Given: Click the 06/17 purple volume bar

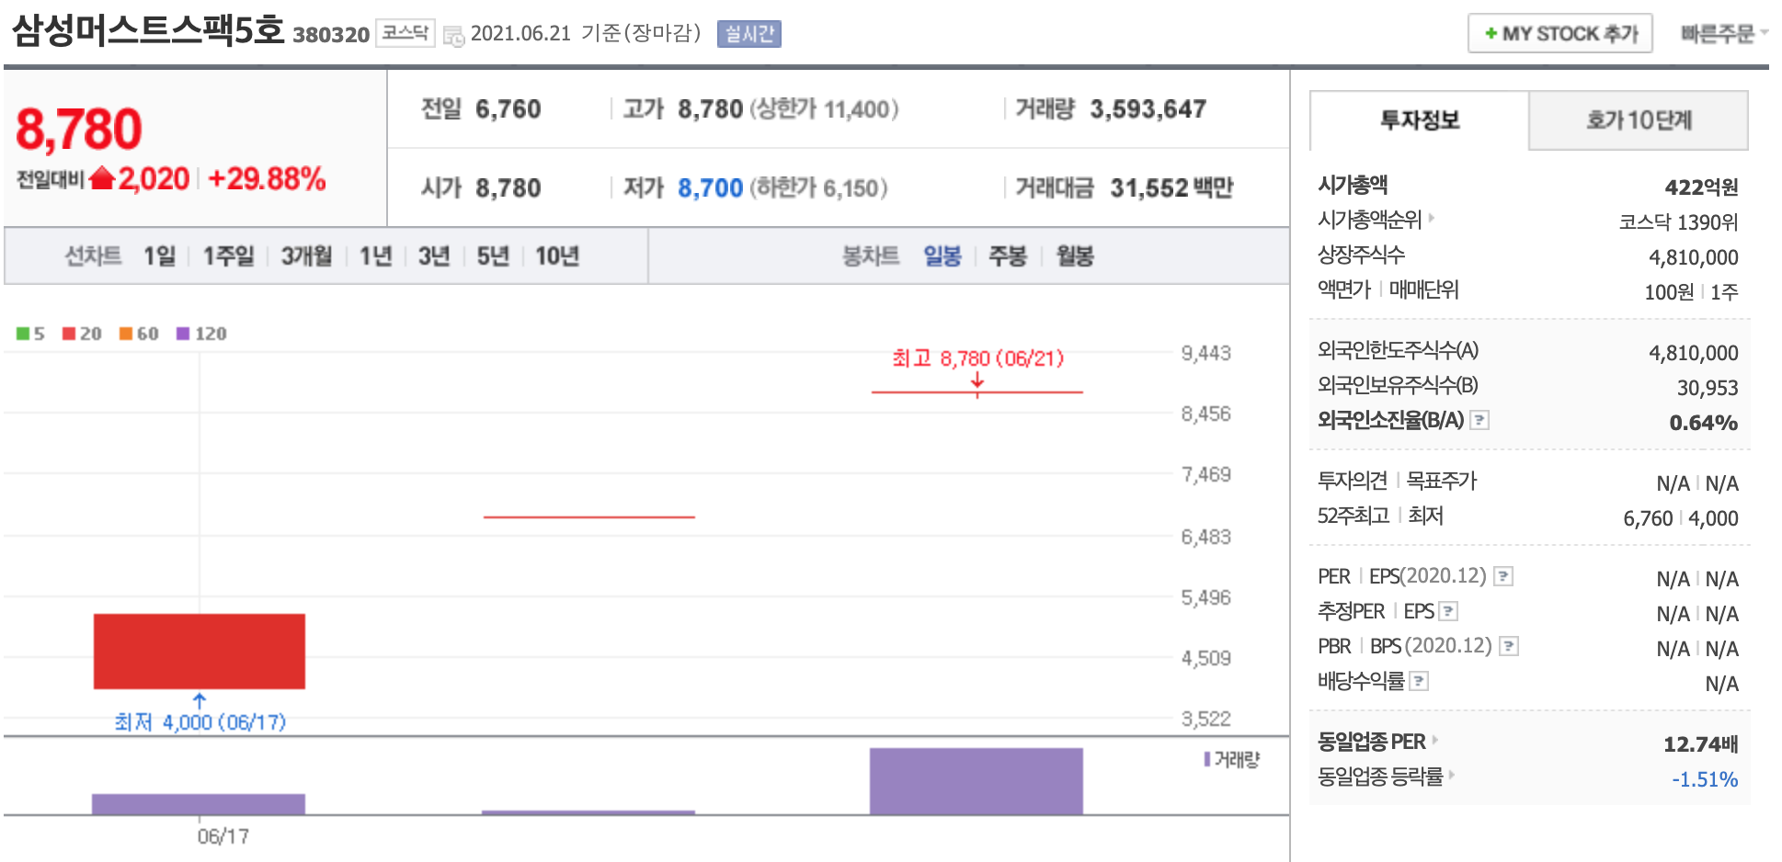Looking at the screenshot, I should 199,804.
